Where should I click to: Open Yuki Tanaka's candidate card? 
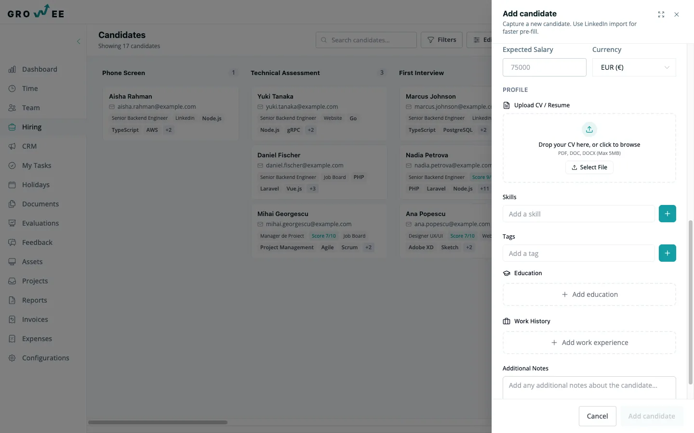click(319, 114)
